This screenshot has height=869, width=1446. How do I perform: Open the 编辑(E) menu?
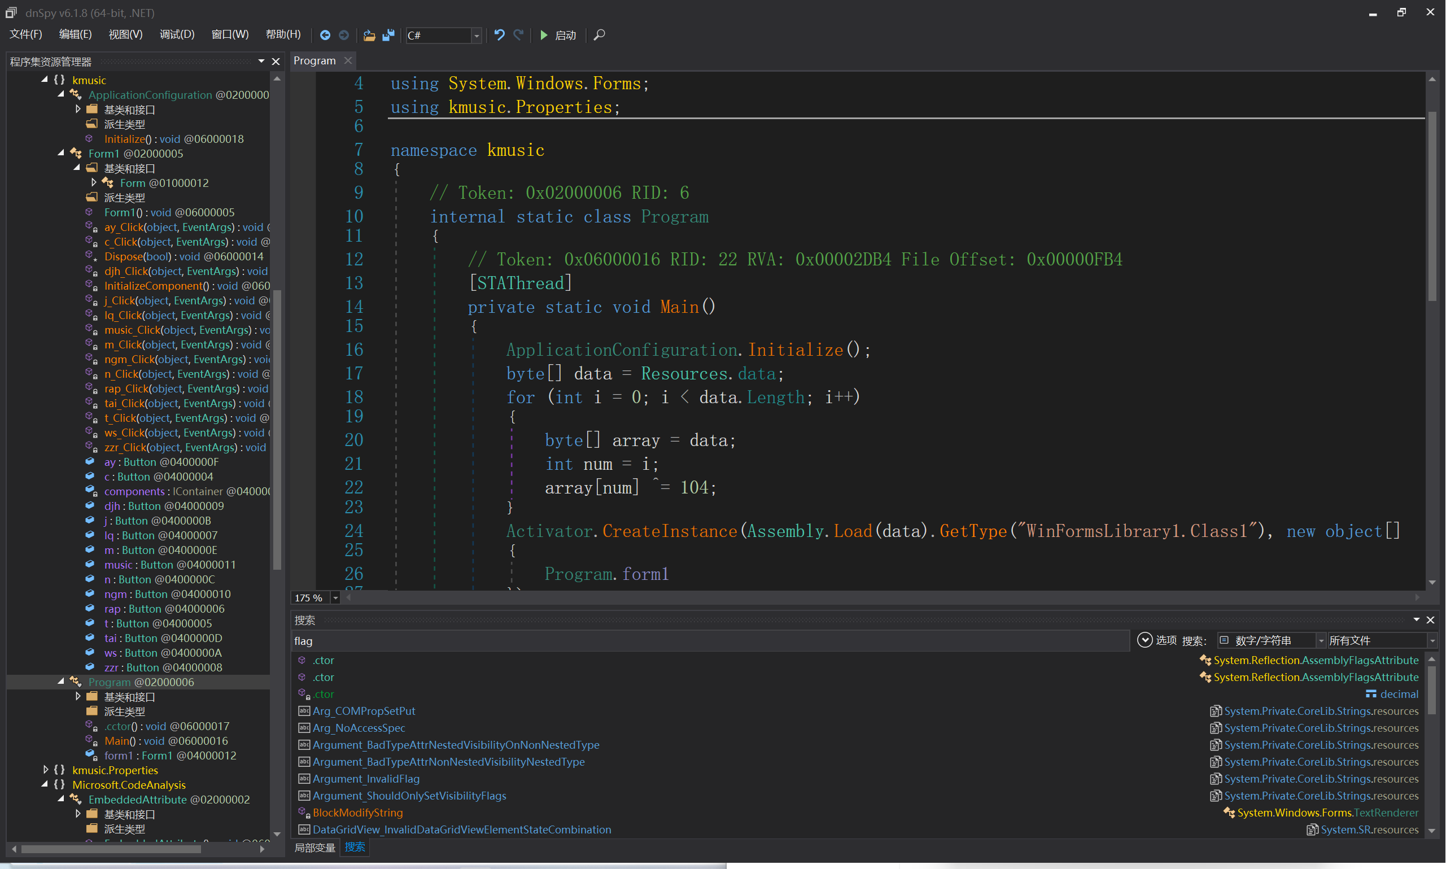(76, 34)
